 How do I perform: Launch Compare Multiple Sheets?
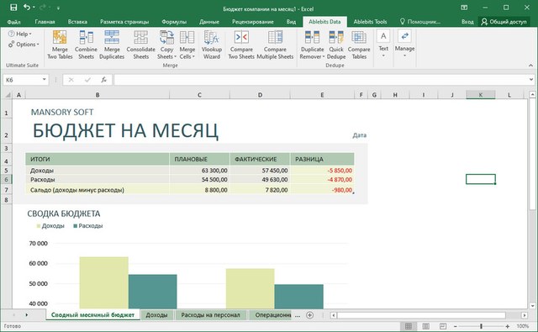[x=275, y=45]
